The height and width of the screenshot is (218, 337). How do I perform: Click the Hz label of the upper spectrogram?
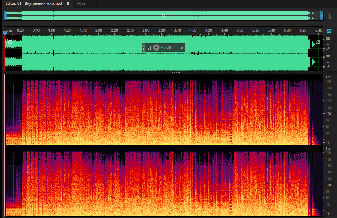tap(328, 77)
